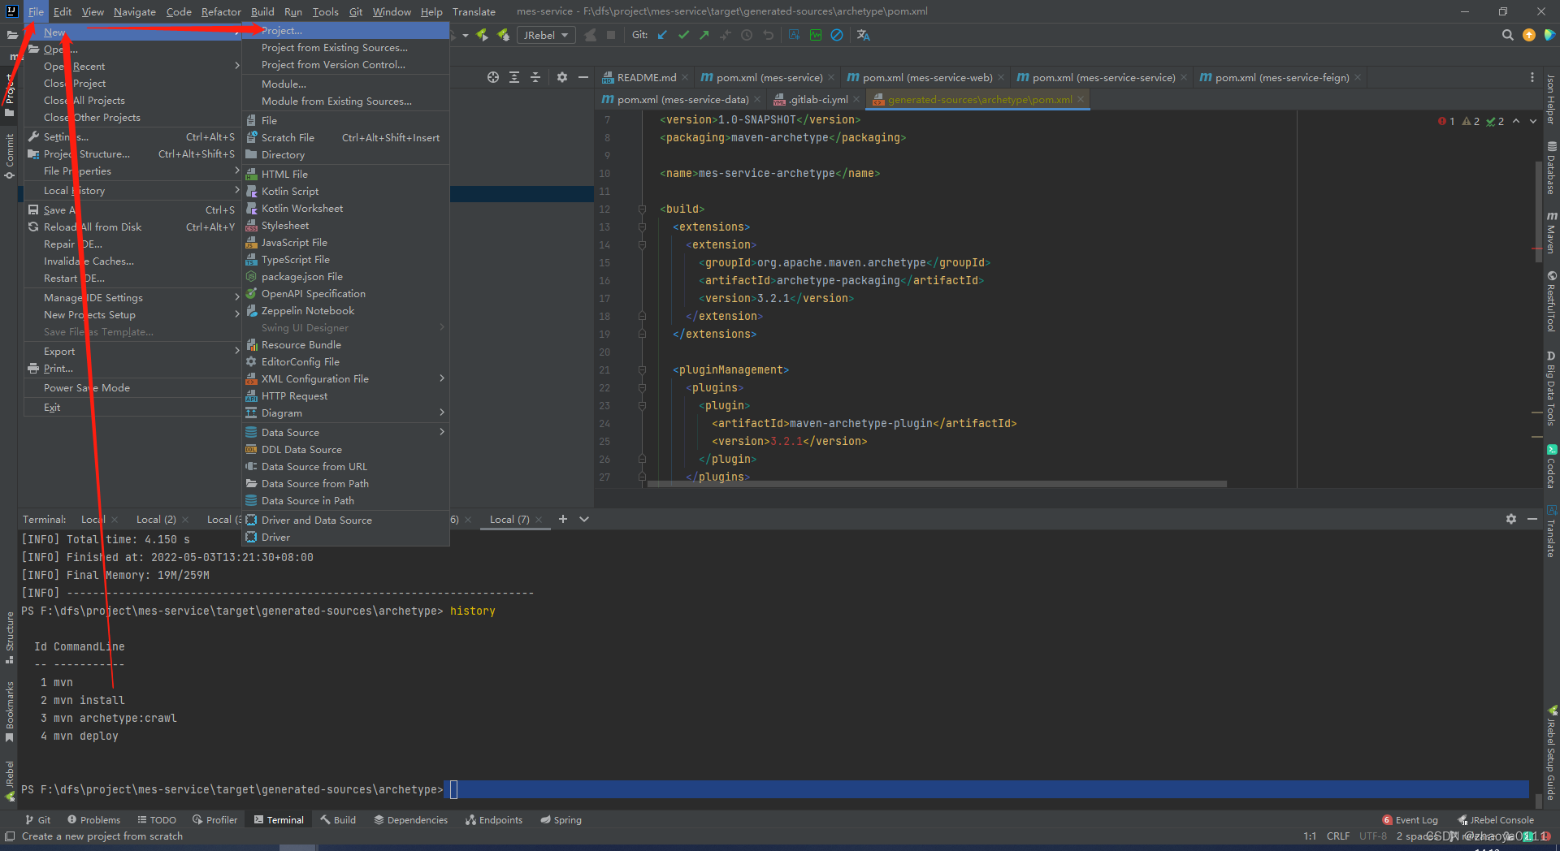This screenshot has height=851, width=1560.
Task: Toggle the Json Helper side panel
Action: tap(1551, 99)
